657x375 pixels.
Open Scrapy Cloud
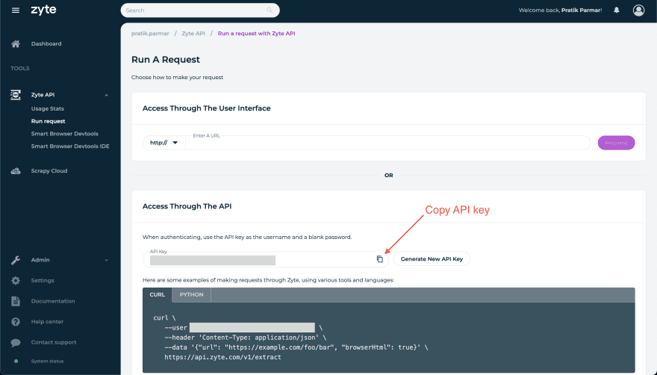49,171
